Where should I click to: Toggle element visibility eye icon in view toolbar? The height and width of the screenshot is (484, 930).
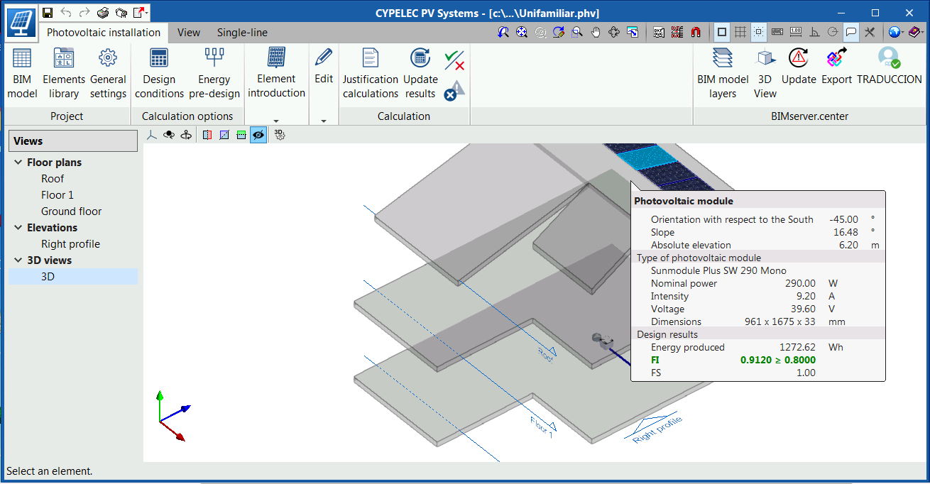click(x=258, y=134)
